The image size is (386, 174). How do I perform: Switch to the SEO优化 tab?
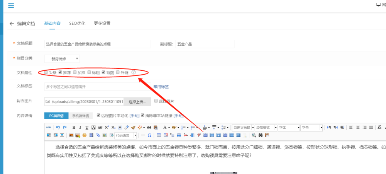[x=77, y=24]
